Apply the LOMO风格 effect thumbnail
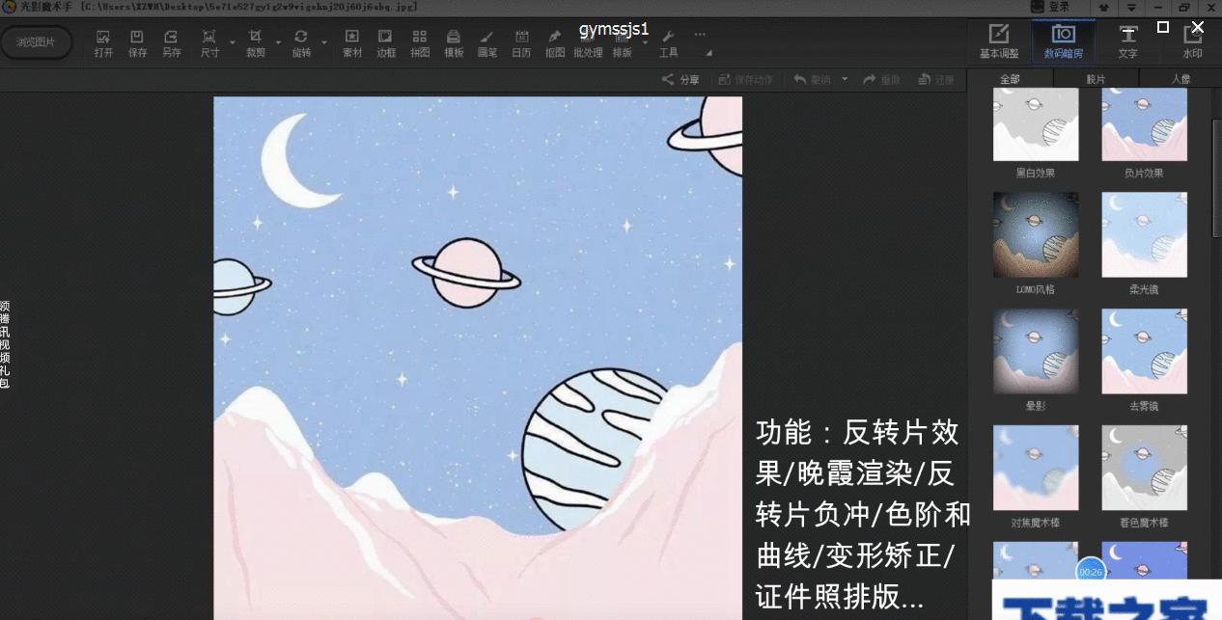The height and width of the screenshot is (620, 1222). click(x=1035, y=234)
